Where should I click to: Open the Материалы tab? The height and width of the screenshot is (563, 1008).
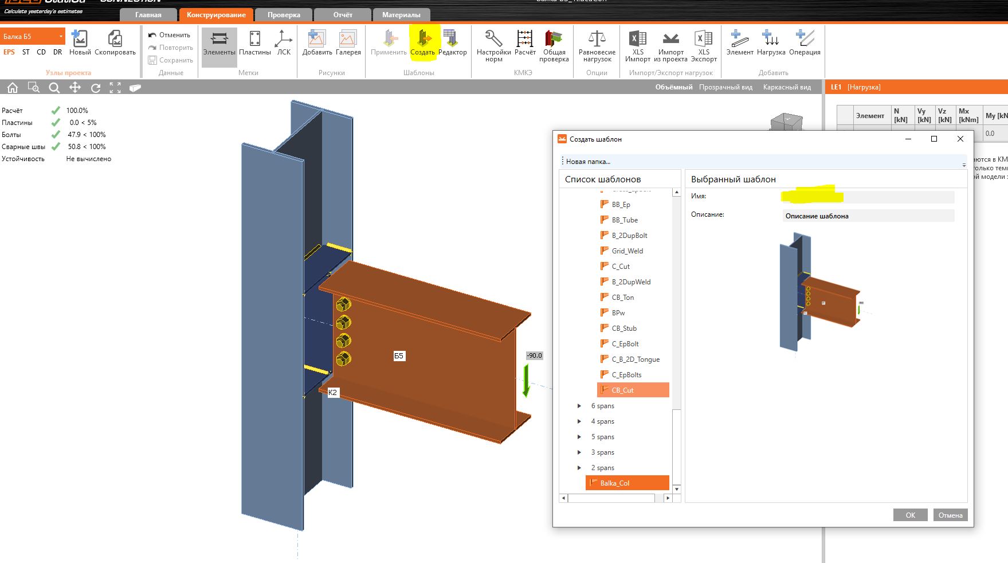click(x=401, y=15)
